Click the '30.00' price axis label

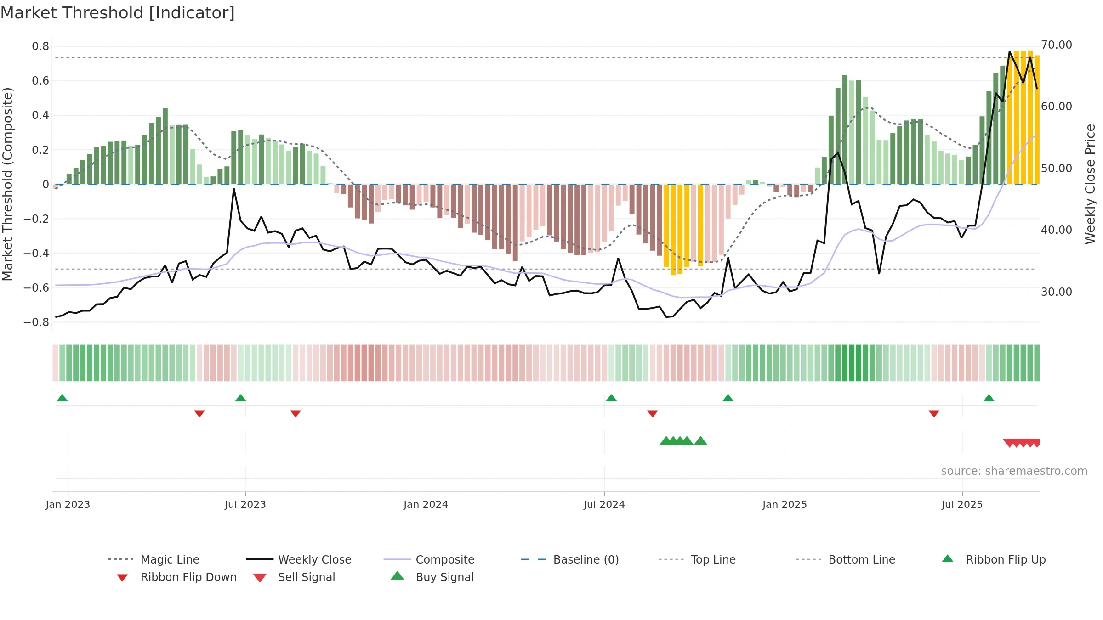[1057, 292]
